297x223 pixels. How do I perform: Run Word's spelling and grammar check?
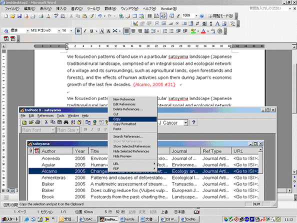[x=56, y=16]
